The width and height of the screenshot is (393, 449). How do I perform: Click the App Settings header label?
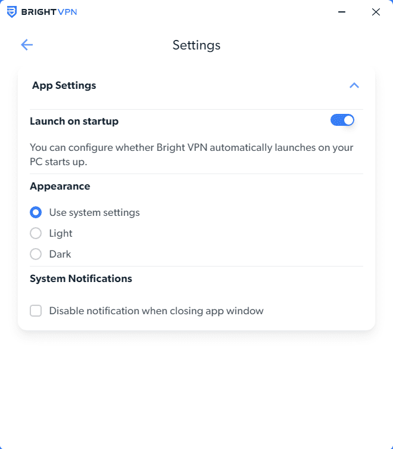[x=64, y=85]
